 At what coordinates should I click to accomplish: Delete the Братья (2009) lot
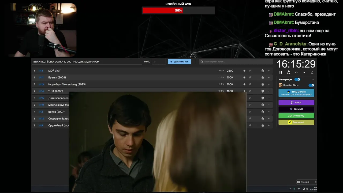[263, 77]
